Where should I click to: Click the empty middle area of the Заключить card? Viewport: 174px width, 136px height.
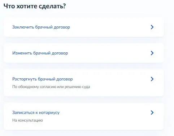coord(108,27)
